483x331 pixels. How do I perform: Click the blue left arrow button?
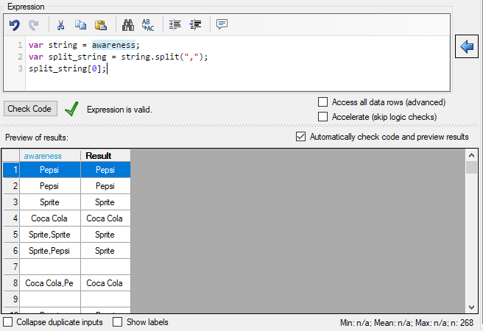[467, 46]
